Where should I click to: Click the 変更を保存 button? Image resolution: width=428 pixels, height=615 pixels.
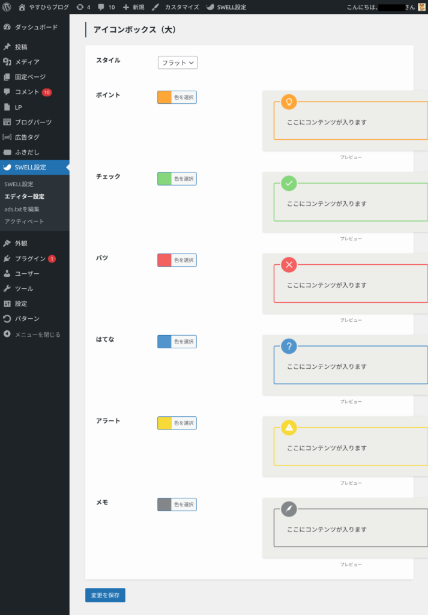point(106,595)
